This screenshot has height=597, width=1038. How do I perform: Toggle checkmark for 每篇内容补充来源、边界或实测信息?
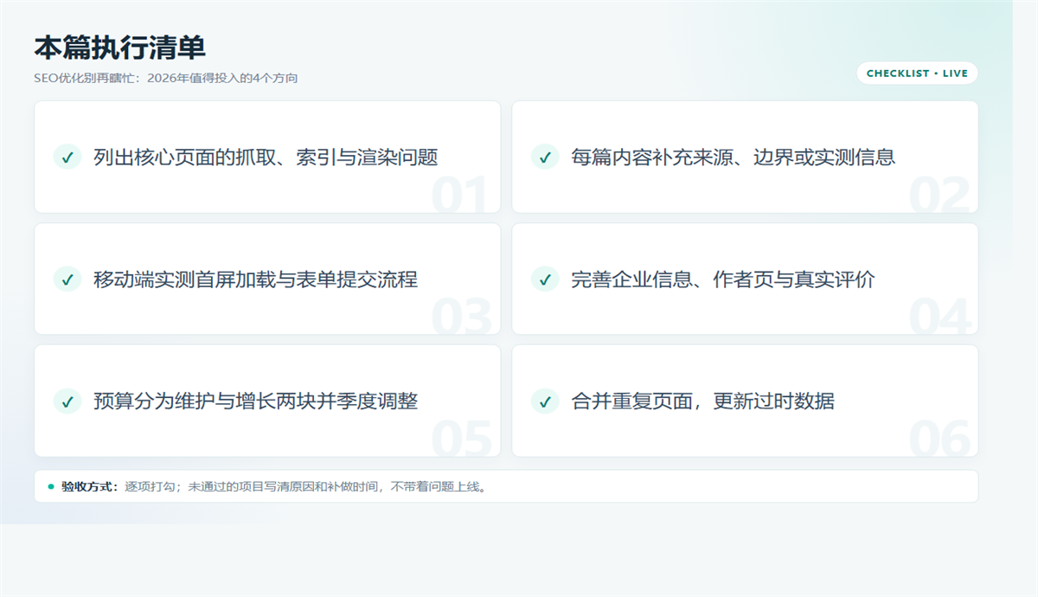pyautogui.click(x=544, y=157)
